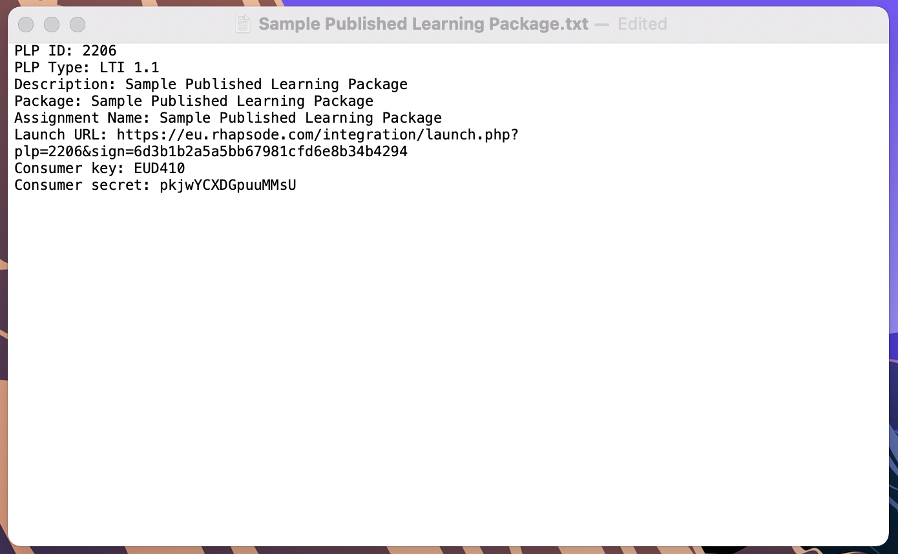The width and height of the screenshot is (898, 554).
Task: Zoom the window using the third traffic-light button
Action: coord(78,25)
